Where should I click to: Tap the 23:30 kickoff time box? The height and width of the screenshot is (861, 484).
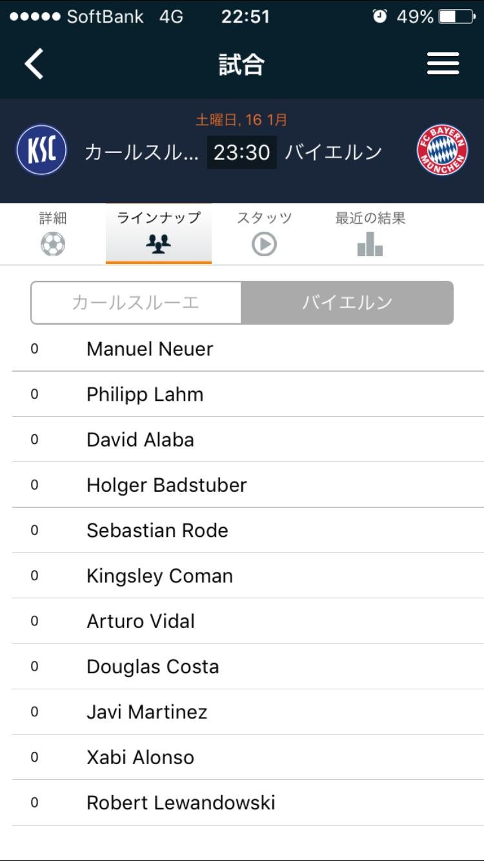click(241, 152)
